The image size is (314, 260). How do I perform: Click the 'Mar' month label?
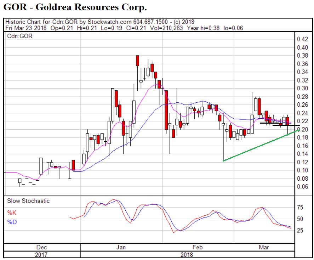(264, 247)
